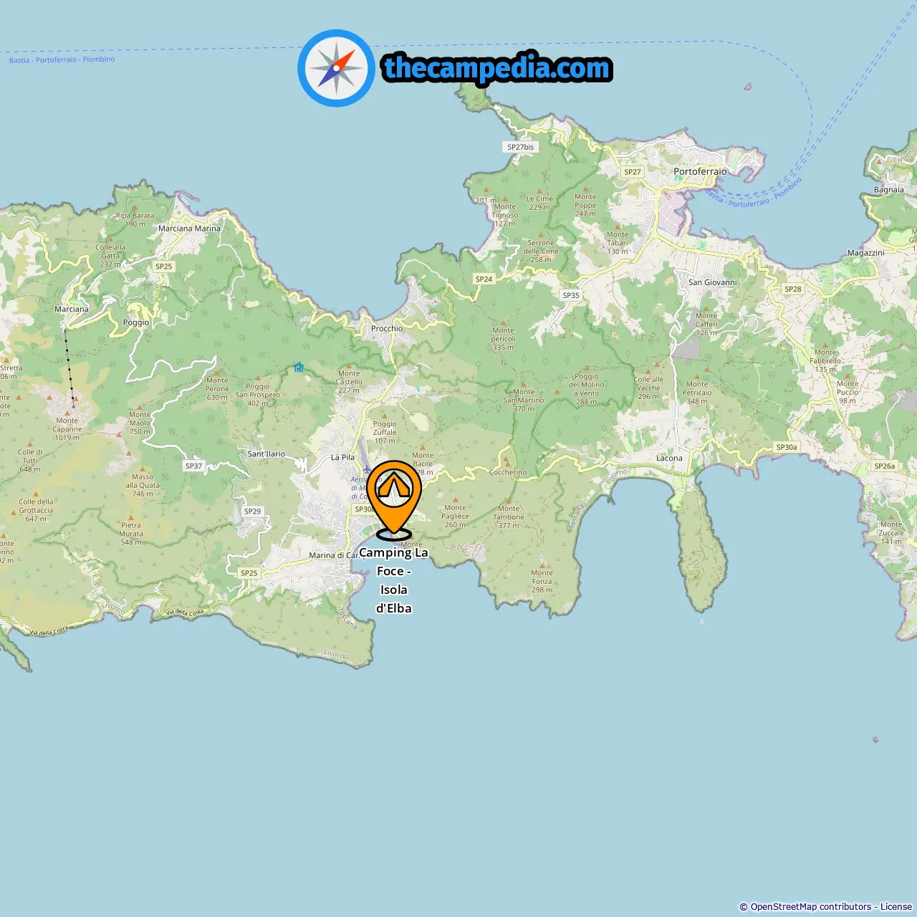Click the SP24 road shield

(484, 279)
